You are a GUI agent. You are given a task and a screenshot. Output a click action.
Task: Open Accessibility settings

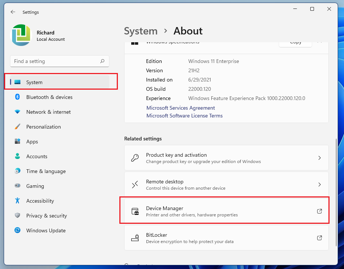[x=39, y=201]
